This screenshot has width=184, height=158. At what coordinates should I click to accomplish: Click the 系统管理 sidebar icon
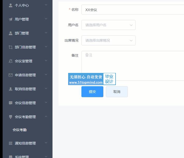(x=11, y=156)
